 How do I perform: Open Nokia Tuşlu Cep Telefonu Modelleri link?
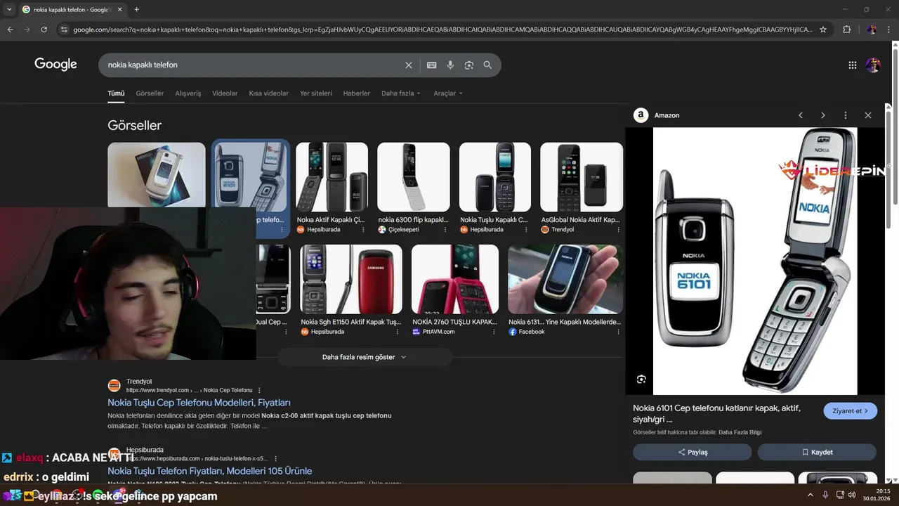tap(199, 403)
